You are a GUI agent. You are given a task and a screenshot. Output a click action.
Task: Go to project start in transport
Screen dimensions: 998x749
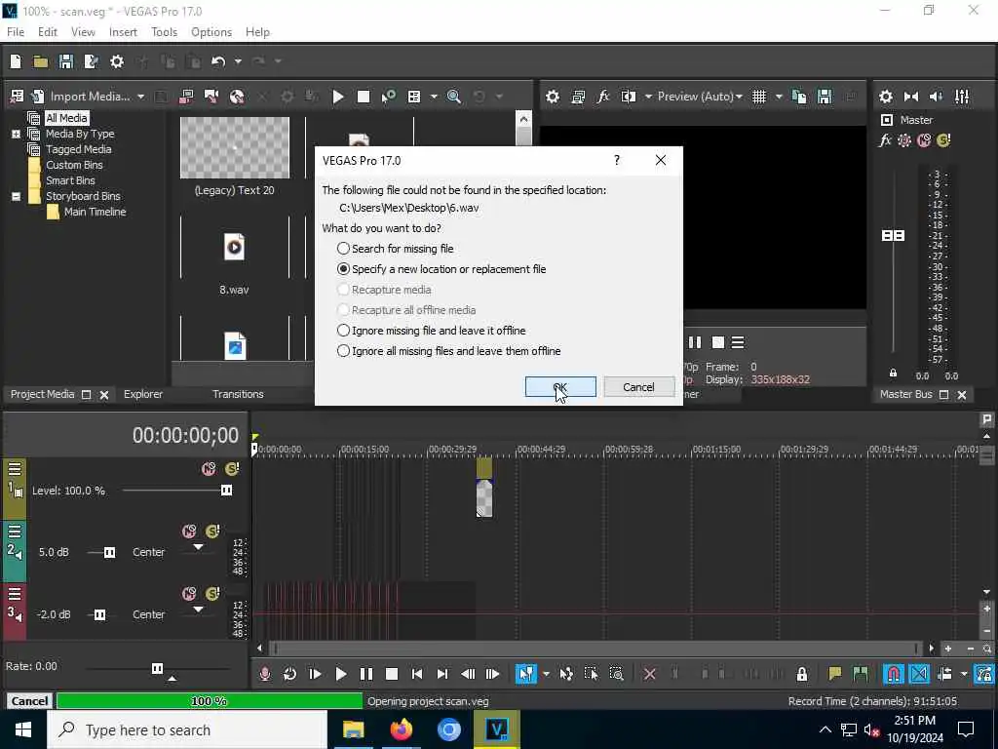point(417,674)
